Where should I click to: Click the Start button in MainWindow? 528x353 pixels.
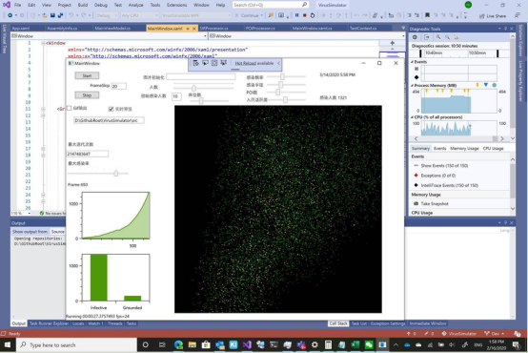87,75
